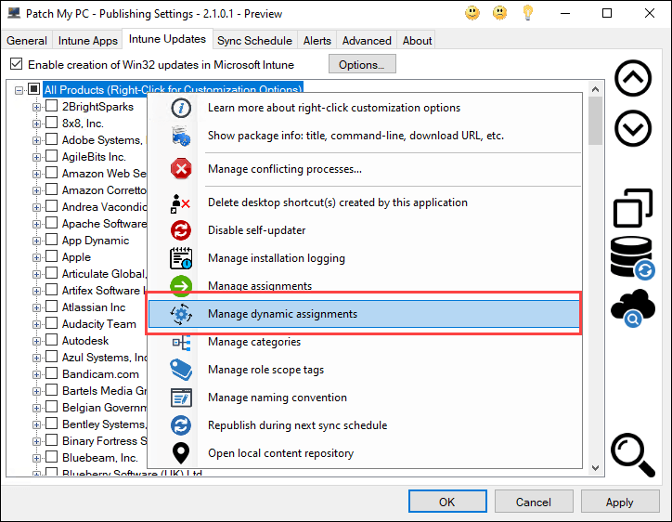The width and height of the screenshot is (672, 522).
Task: Check the Autodesk checkbox
Action: [51, 340]
